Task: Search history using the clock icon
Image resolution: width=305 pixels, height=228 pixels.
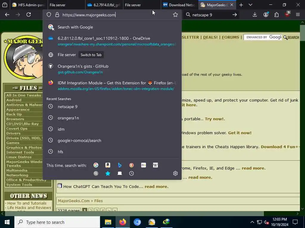Action: (x=131, y=173)
